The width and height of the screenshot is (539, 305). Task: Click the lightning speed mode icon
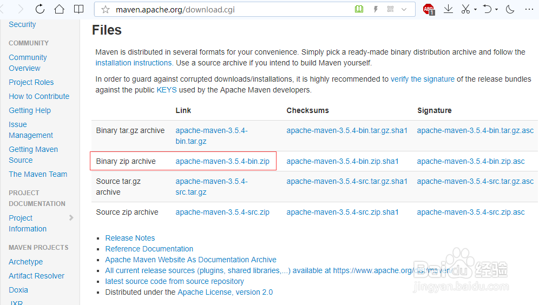coord(376,9)
